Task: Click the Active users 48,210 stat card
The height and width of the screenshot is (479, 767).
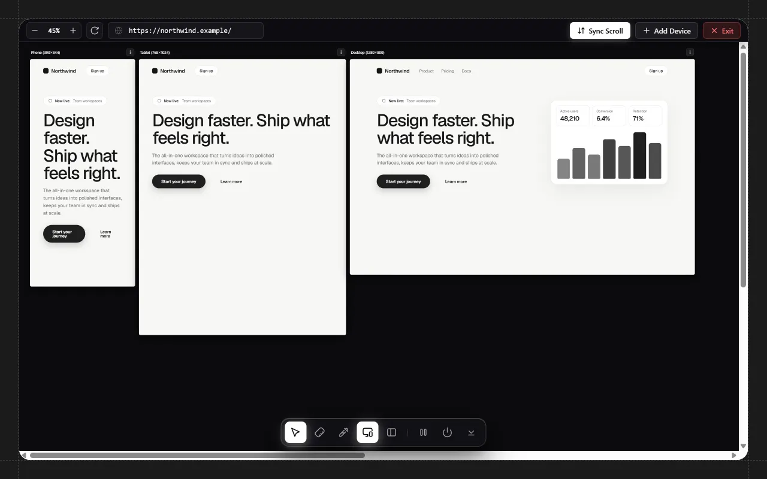Action: click(573, 116)
